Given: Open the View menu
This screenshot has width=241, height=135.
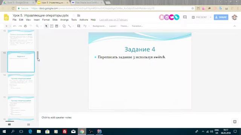Looking at the screenshot, I should pyautogui.click(x=28, y=20).
